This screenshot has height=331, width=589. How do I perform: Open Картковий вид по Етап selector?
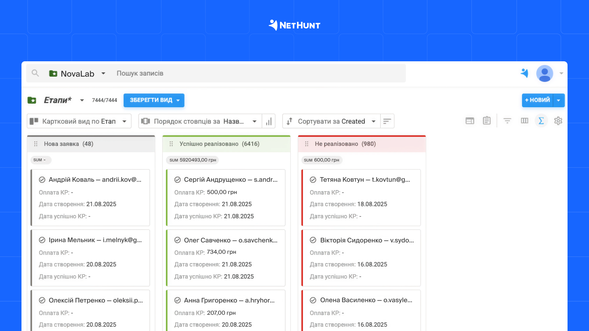pos(79,121)
